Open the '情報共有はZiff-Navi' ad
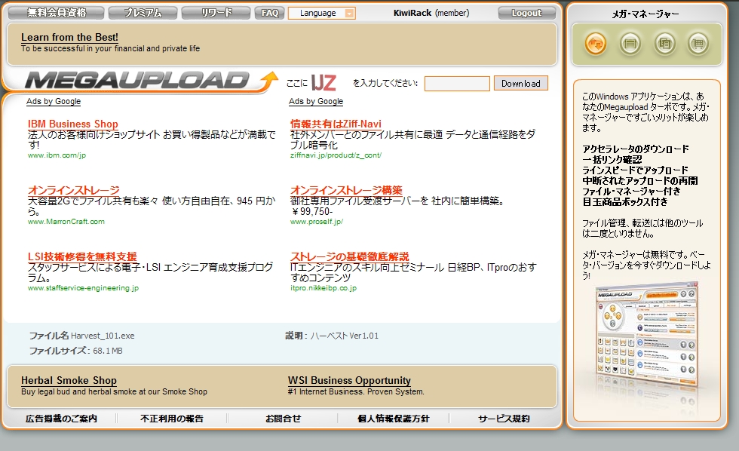 [x=336, y=124]
